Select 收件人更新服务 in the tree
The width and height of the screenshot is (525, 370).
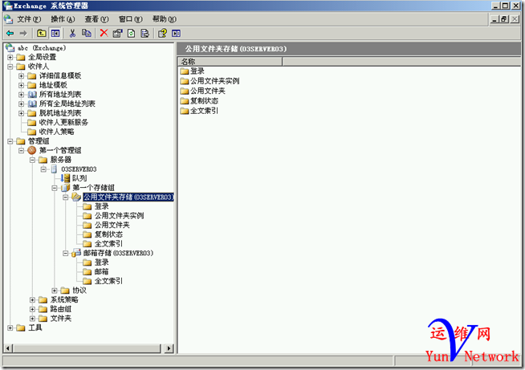(63, 123)
